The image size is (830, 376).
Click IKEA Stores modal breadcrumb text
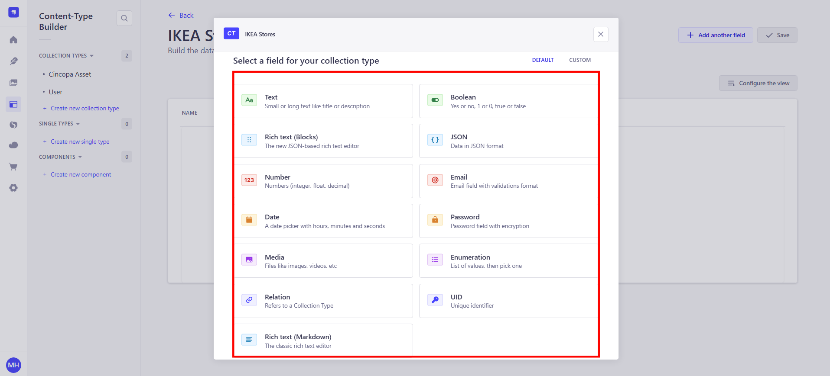[260, 34]
